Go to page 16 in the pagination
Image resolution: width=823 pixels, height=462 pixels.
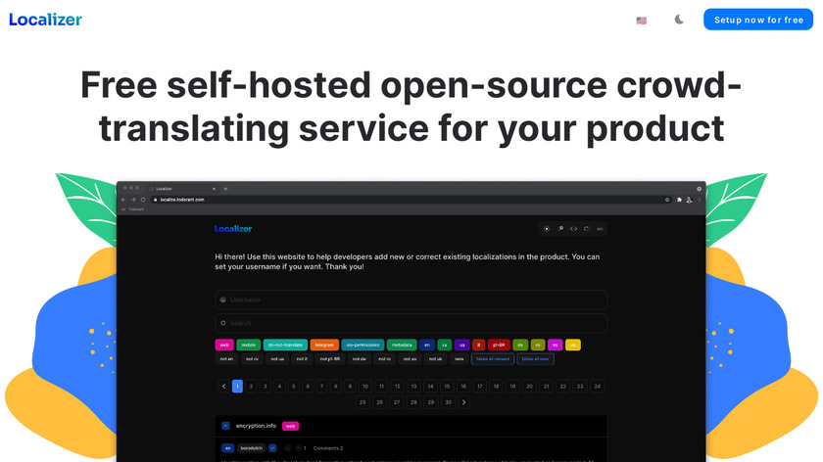pos(462,387)
